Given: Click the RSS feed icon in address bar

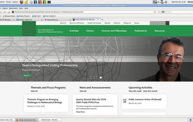Looking at the screenshot, I should click(x=155, y=12).
